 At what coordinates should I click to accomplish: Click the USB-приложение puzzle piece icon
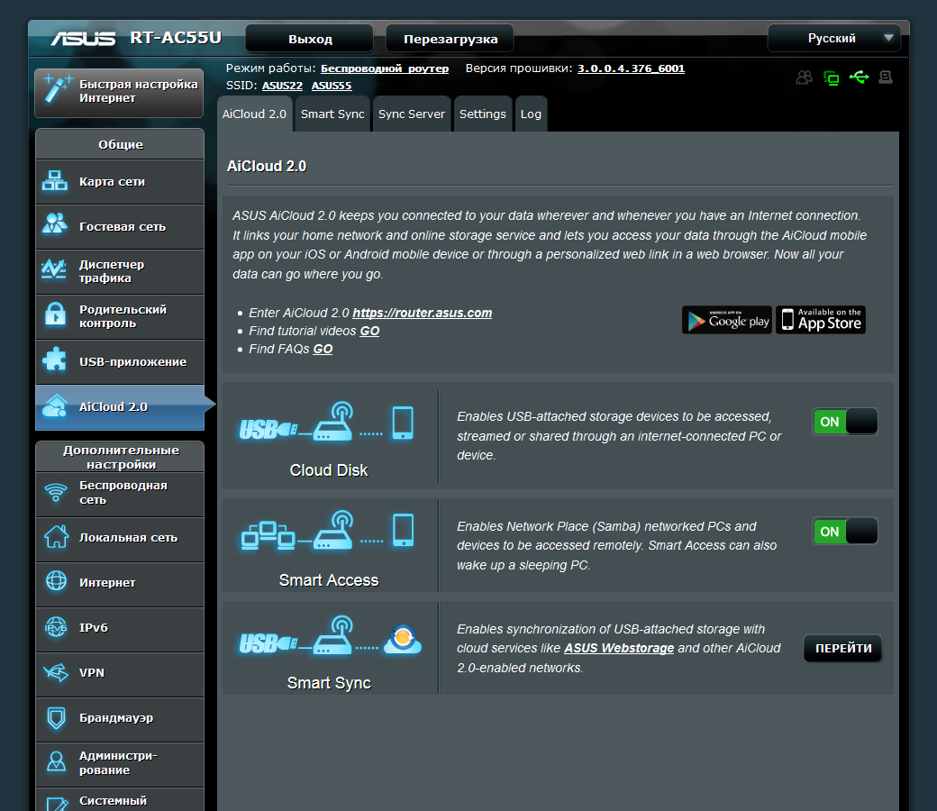pyautogui.click(x=55, y=360)
